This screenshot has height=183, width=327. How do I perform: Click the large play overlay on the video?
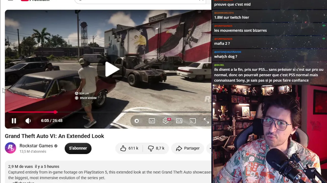[x=112, y=69]
